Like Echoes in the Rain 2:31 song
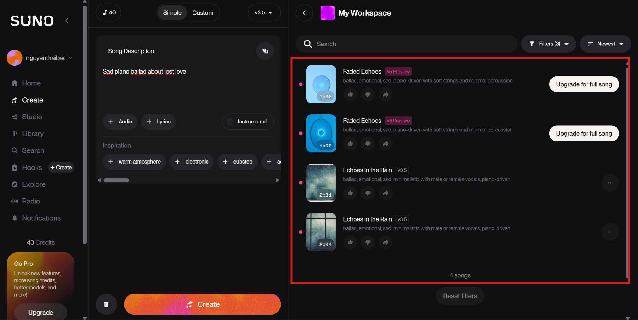This screenshot has height=320, width=638. (x=350, y=193)
